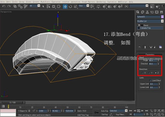The height and width of the screenshot is (117, 165).
Task: Click the Key Filters button
Action: pos(120,115)
